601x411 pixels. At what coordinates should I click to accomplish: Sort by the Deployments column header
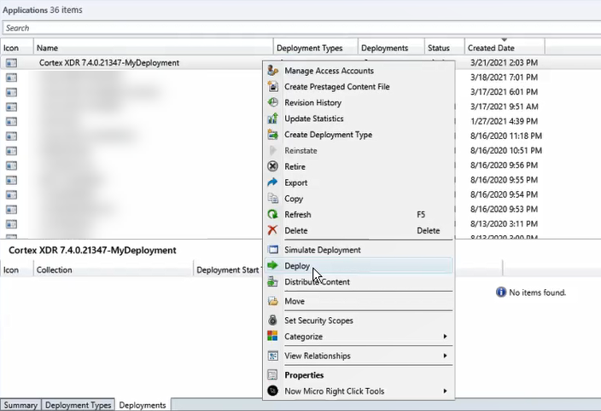point(391,48)
